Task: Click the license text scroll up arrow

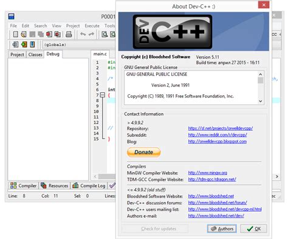Action: pos(261,74)
